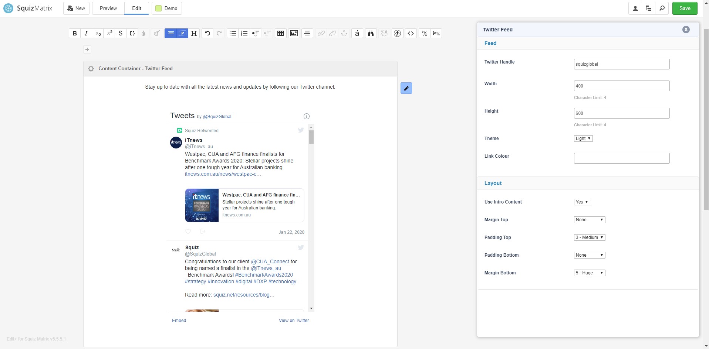Click the snippet keyword scissors icon
Viewport: 709px width, 349px height.
coord(436,33)
